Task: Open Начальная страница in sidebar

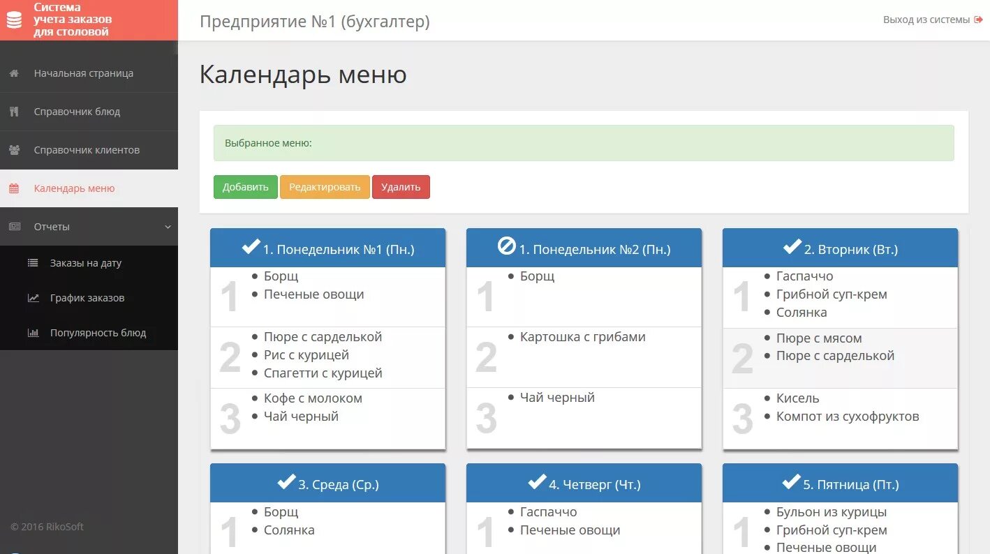Action: (89, 73)
